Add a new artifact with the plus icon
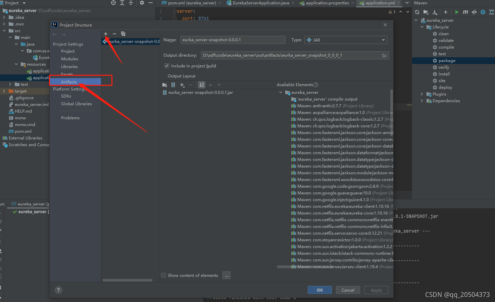Screen dimensions: 495x302 [x=106, y=34]
